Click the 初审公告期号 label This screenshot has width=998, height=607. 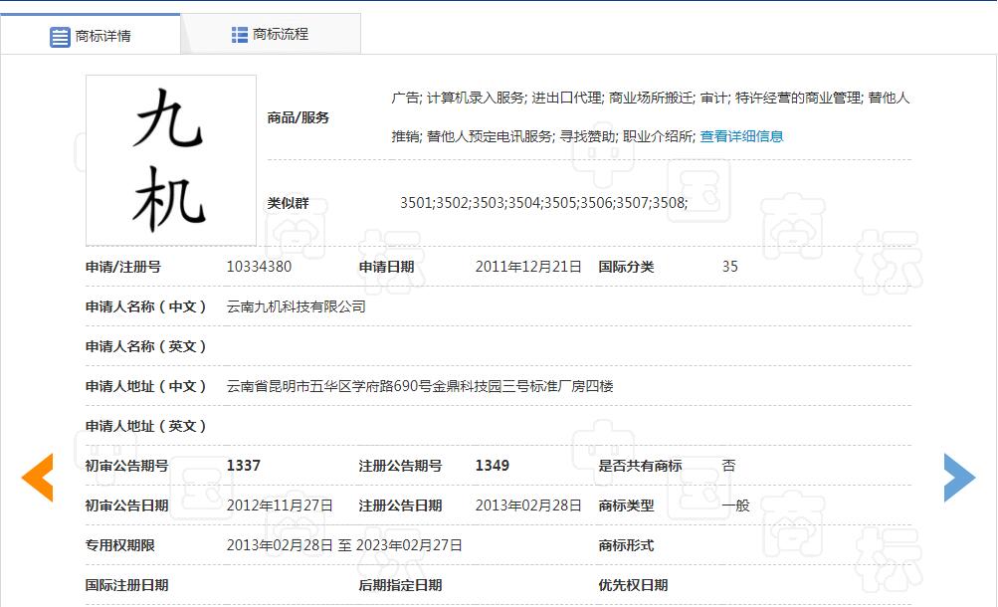126,466
